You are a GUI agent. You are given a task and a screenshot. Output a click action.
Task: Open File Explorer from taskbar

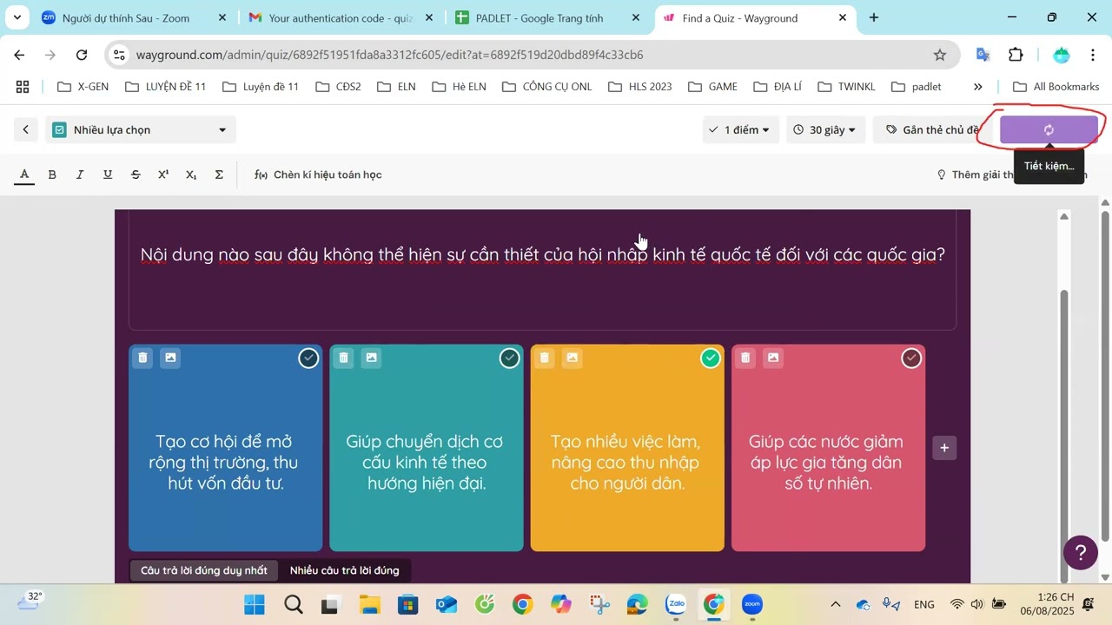coord(369,604)
